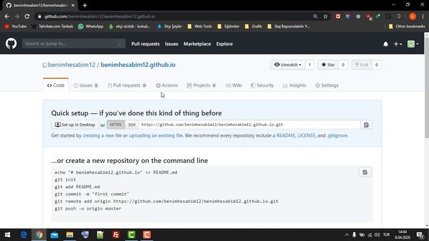The height and width of the screenshot is (241, 429).
Task: Open the watchers count next to Unwatch
Action: (x=310, y=65)
